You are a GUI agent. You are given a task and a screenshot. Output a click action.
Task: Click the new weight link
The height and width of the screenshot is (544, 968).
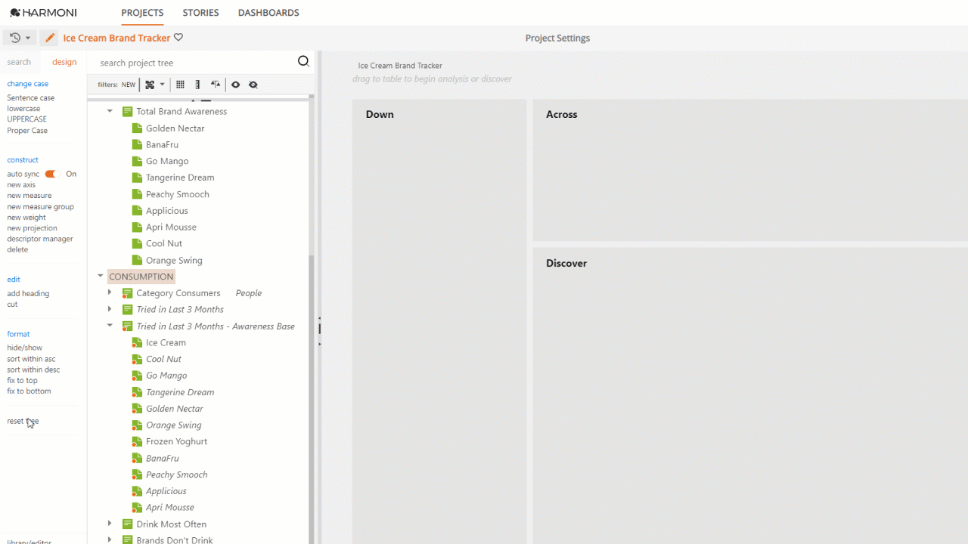[26, 218]
